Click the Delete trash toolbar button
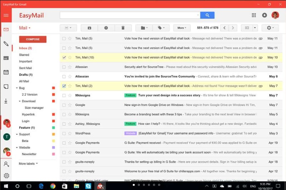This screenshot has height=190, width=286. (x=123, y=28)
